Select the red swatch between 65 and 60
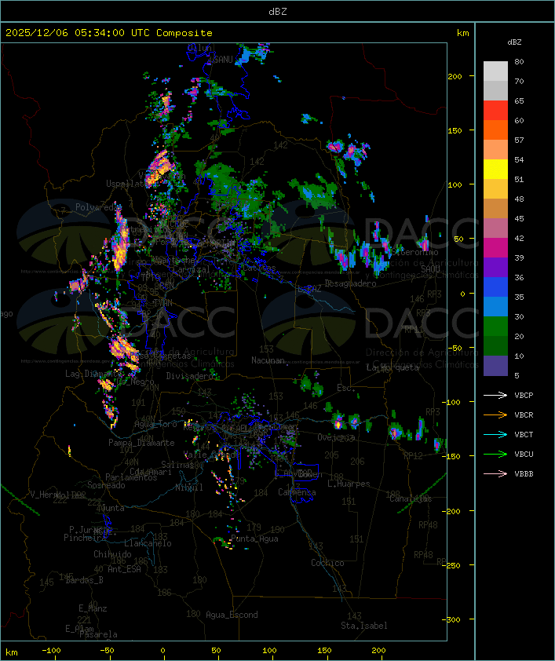The width and height of the screenshot is (555, 661). 495,111
